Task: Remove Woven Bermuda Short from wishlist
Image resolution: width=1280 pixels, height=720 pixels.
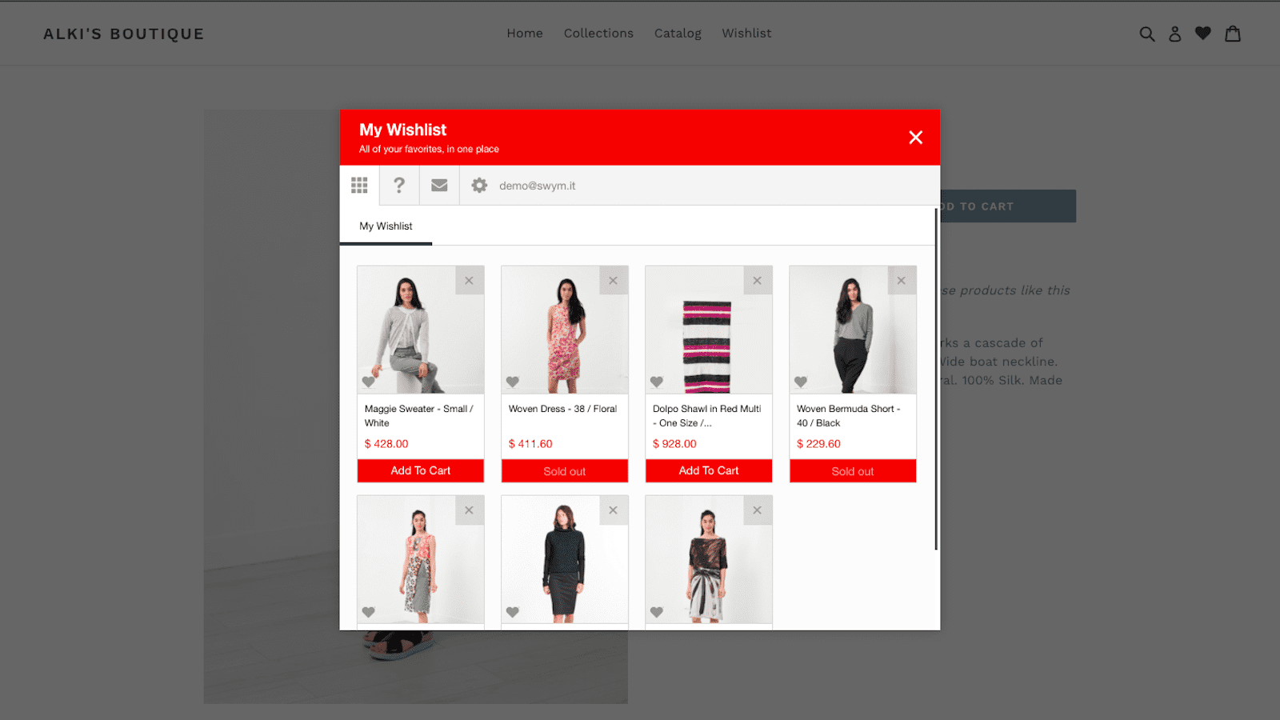Action: click(902, 281)
